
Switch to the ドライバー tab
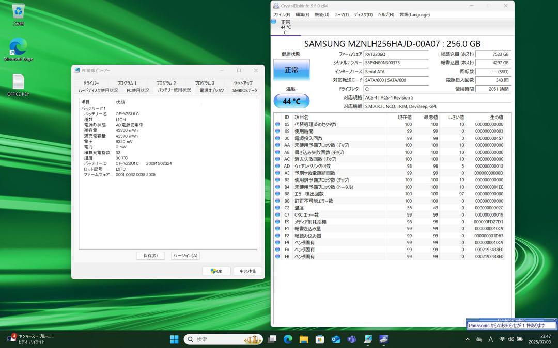point(91,83)
